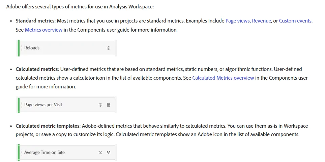The height and width of the screenshot is (162, 325).
Task: Follow the Revenue link
Action: coord(261,21)
